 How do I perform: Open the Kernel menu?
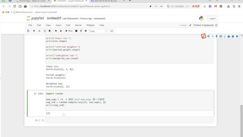[78, 25]
